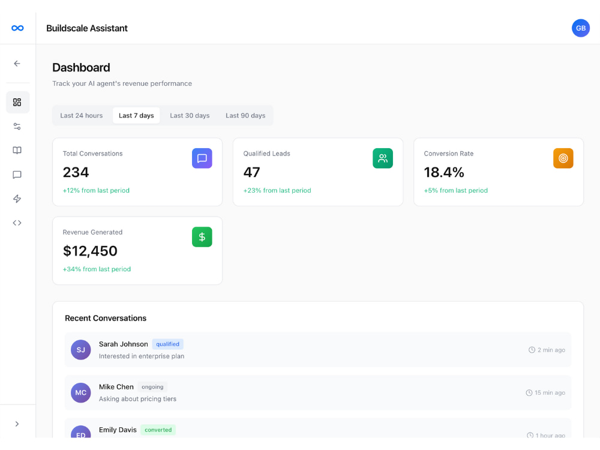600x450 pixels.
Task: Click the +5% from last period text
Action: 456,191
